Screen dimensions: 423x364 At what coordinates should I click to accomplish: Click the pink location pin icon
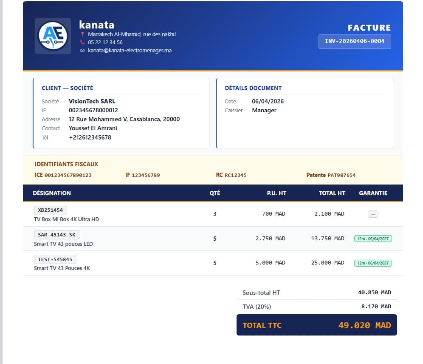[83, 34]
